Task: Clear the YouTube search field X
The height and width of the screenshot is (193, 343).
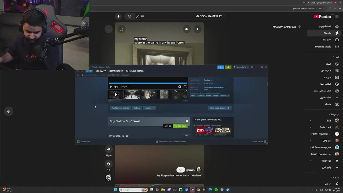Action: tap(138, 16)
